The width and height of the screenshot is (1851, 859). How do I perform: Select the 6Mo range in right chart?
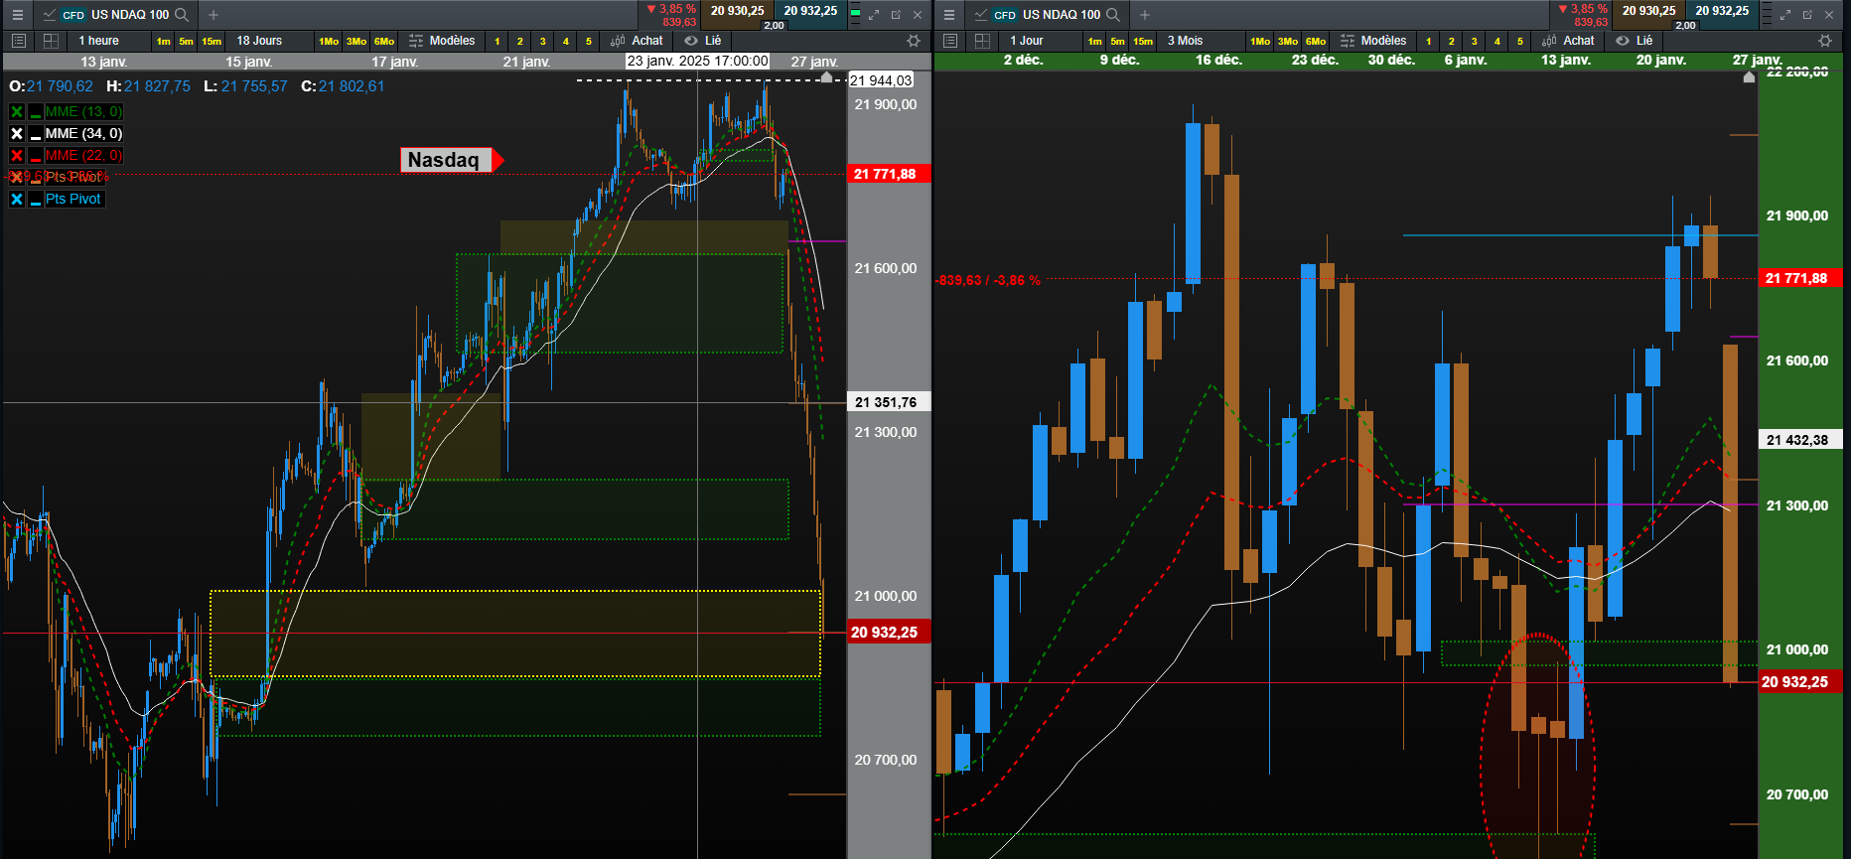tap(1316, 42)
